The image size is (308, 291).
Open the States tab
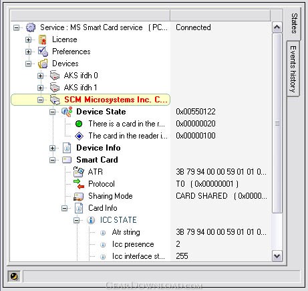point(294,23)
